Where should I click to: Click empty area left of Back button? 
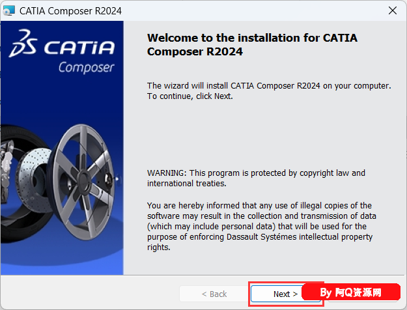[91, 294]
